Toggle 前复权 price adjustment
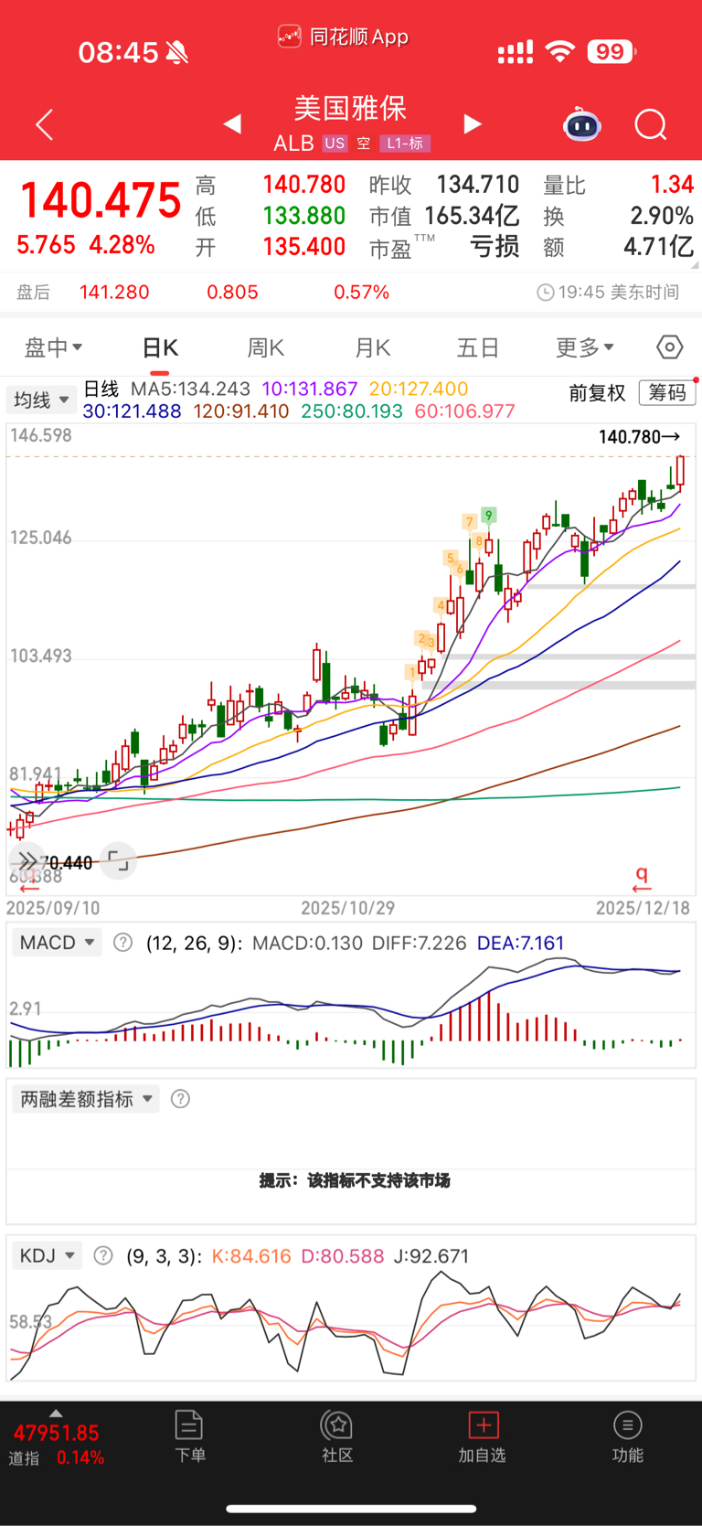Viewport: 702px width, 1526px height. (598, 393)
